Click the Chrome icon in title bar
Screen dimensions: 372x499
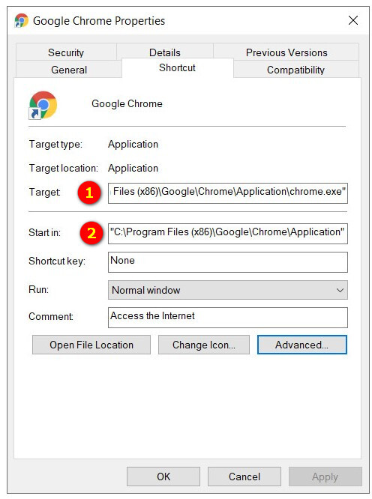click(21, 21)
